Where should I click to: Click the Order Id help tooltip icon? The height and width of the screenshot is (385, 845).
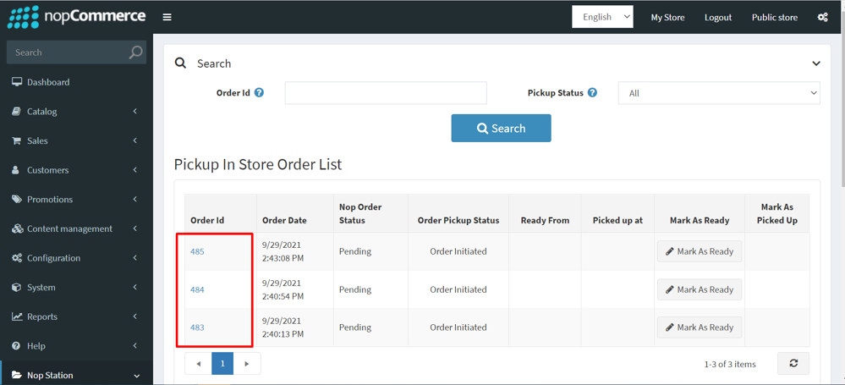(259, 93)
